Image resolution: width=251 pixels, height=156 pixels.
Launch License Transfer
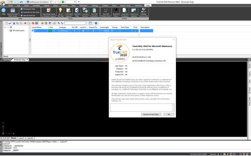coord(85,12)
